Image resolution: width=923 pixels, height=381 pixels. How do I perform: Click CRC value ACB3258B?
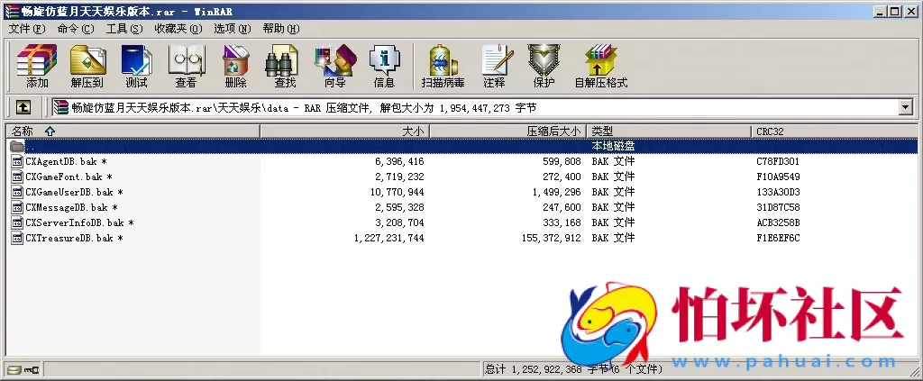tap(778, 222)
